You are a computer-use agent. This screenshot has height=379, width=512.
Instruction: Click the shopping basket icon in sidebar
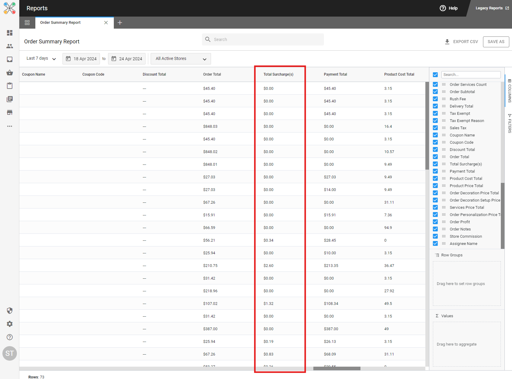10,73
